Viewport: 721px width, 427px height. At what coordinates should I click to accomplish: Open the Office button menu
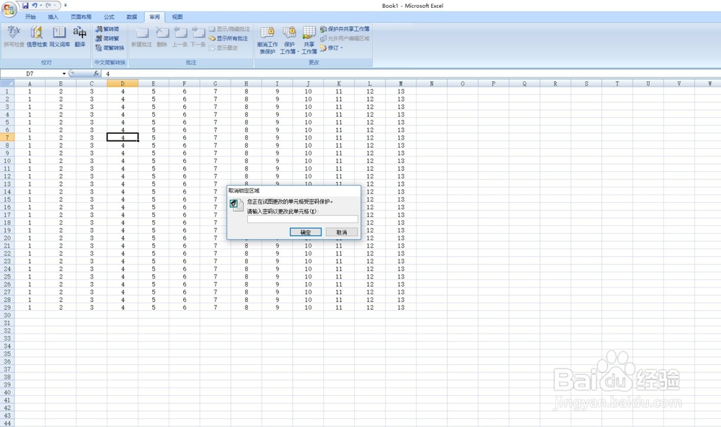click(9, 9)
